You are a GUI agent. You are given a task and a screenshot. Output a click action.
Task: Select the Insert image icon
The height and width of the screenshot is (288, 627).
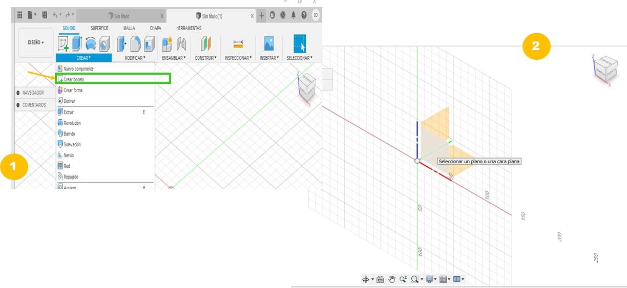[x=269, y=43]
